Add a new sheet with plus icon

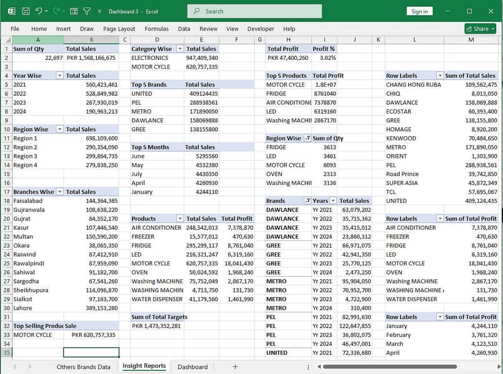(x=235, y=367)
